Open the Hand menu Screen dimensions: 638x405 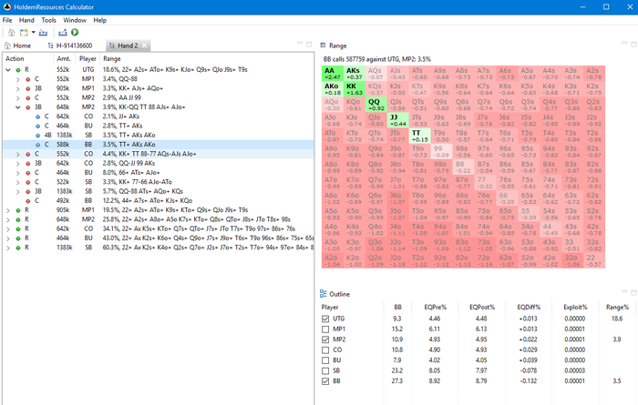[x=26, y=20]
